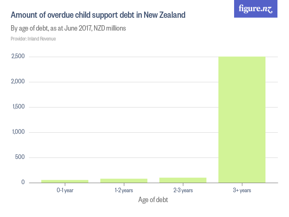The width and height of the screenshot is (289, 217).
Task: Select the 500 y-axis label
Action: (x=20, y=157)
